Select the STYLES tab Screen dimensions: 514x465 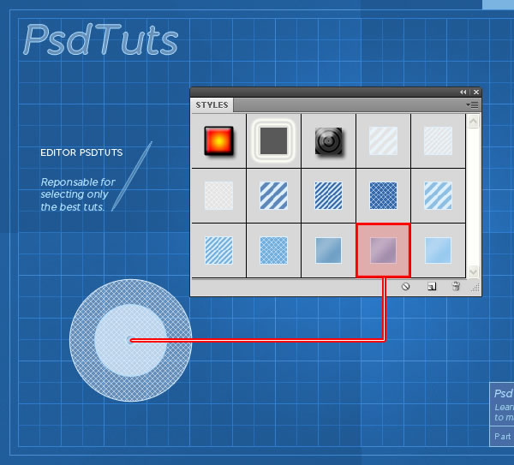[x=212, y=104]
